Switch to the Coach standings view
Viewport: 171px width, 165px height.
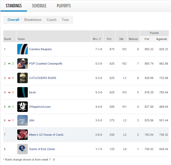coord(52,20)
